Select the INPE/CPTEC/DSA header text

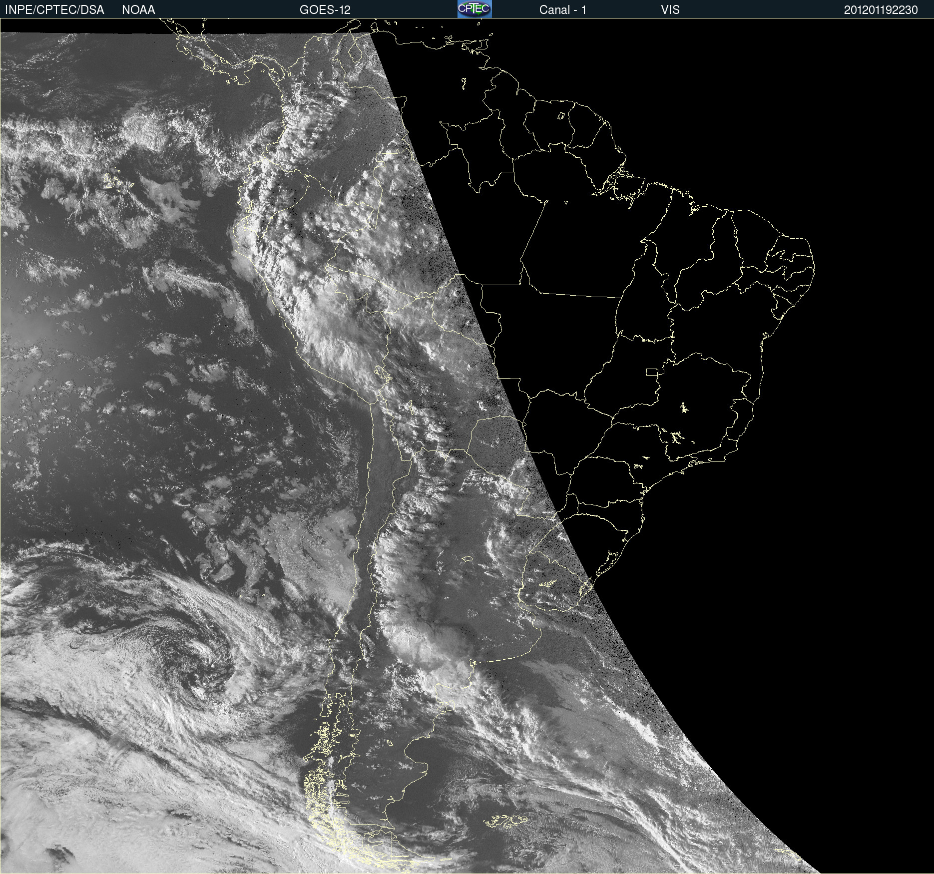click(x=54, y=10)
